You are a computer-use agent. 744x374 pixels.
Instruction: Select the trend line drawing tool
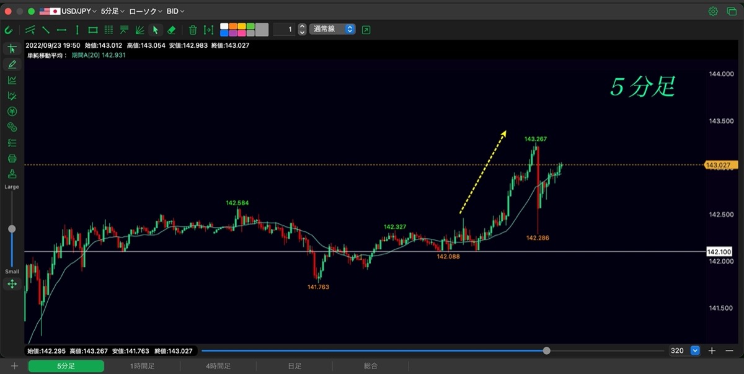(x=46, y=29)
